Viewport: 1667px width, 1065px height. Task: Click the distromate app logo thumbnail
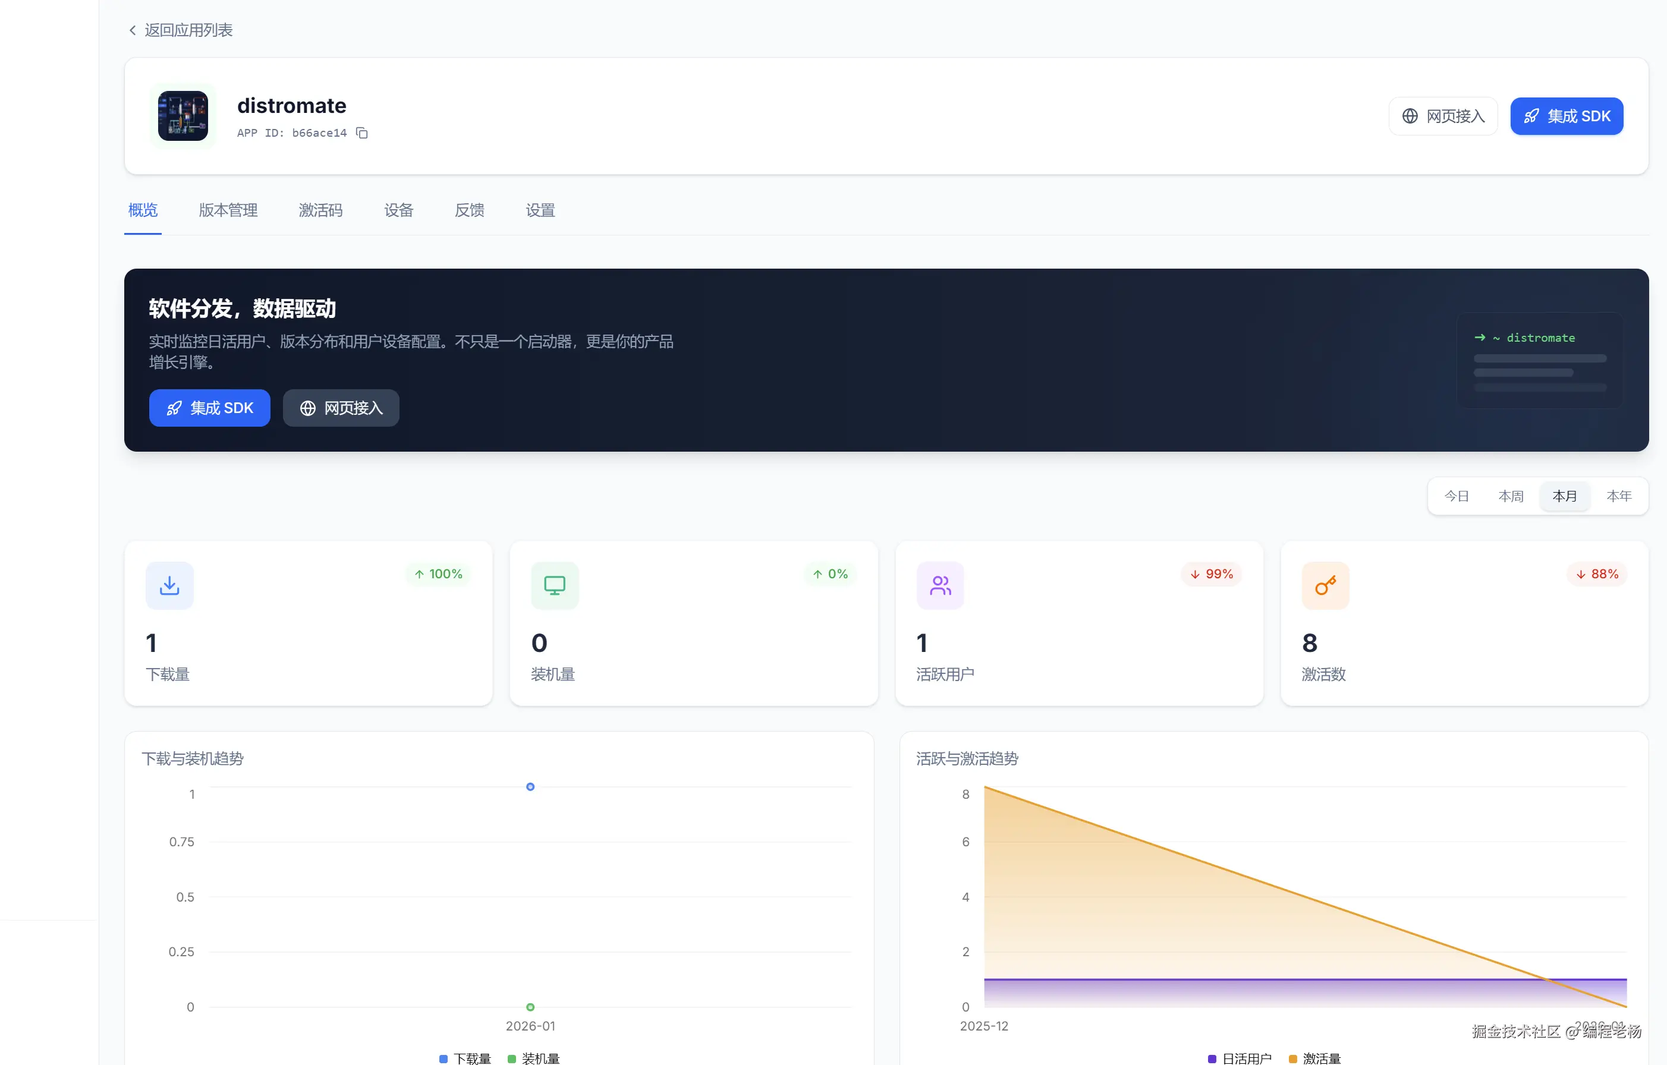pos(183,115)
